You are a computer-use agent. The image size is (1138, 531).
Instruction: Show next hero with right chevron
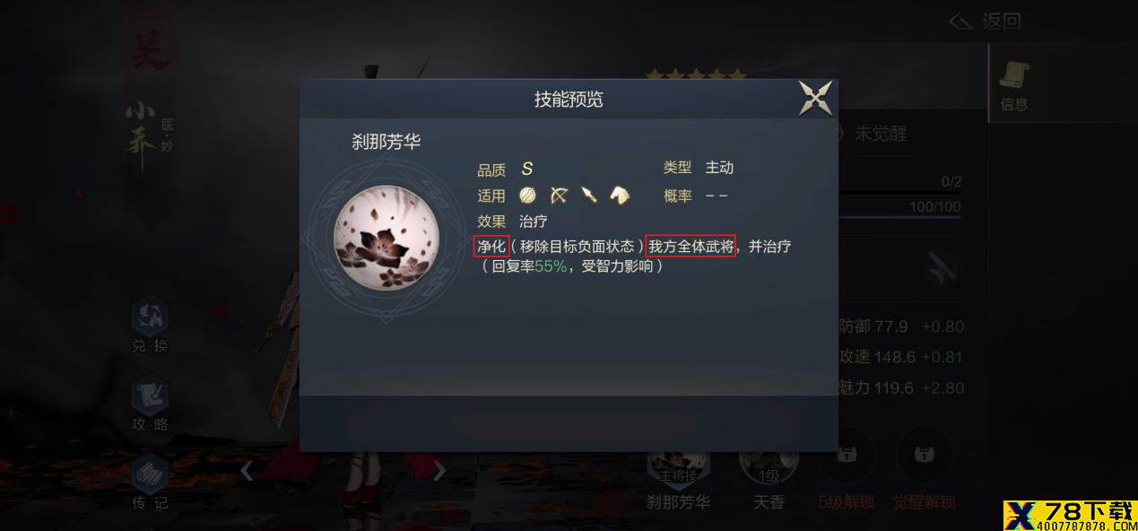[x=439, y=470]
